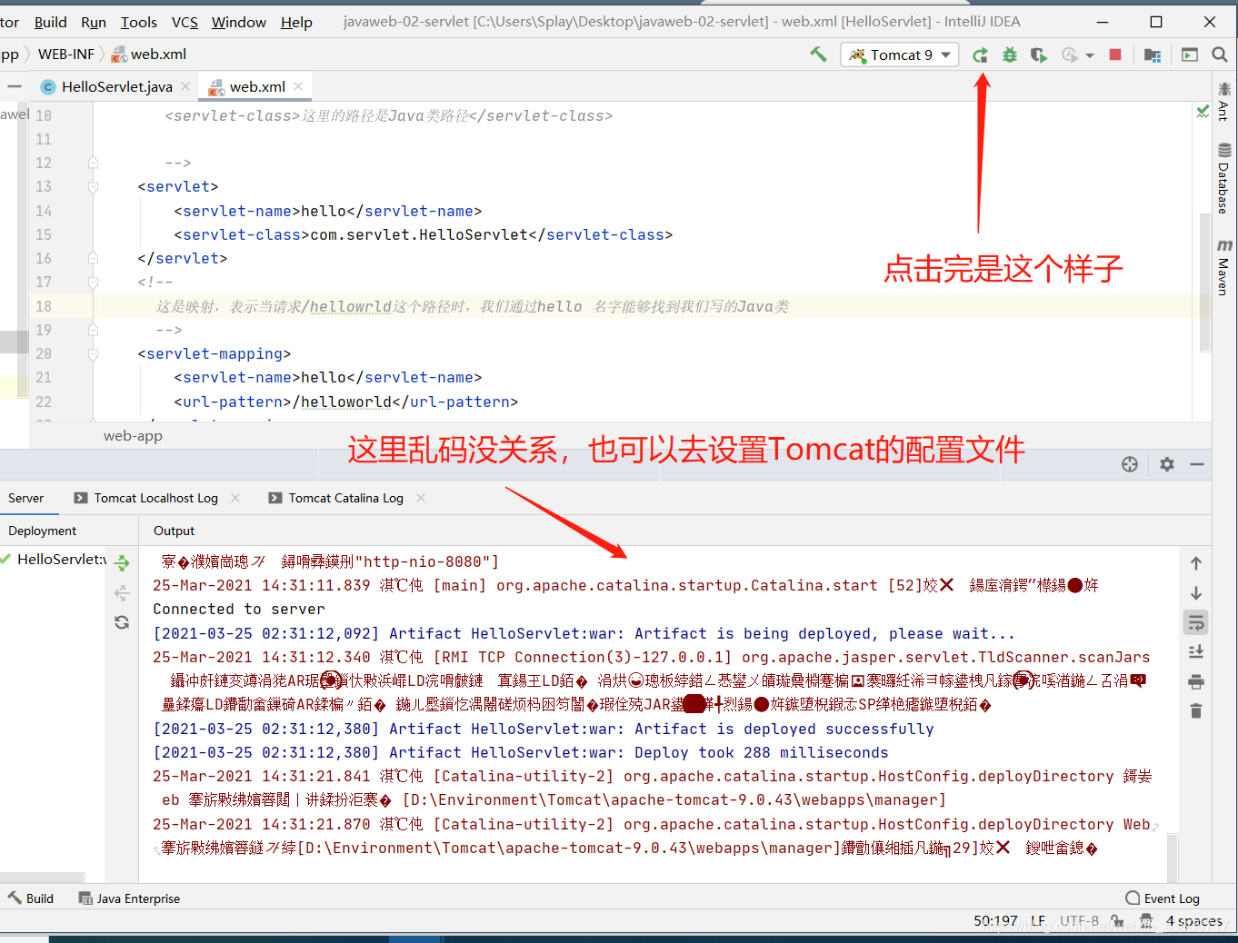The width and height of the screenshot is (1238, 943).
Task: Click the Run Anything toolbar icon
Action: 1190,55
